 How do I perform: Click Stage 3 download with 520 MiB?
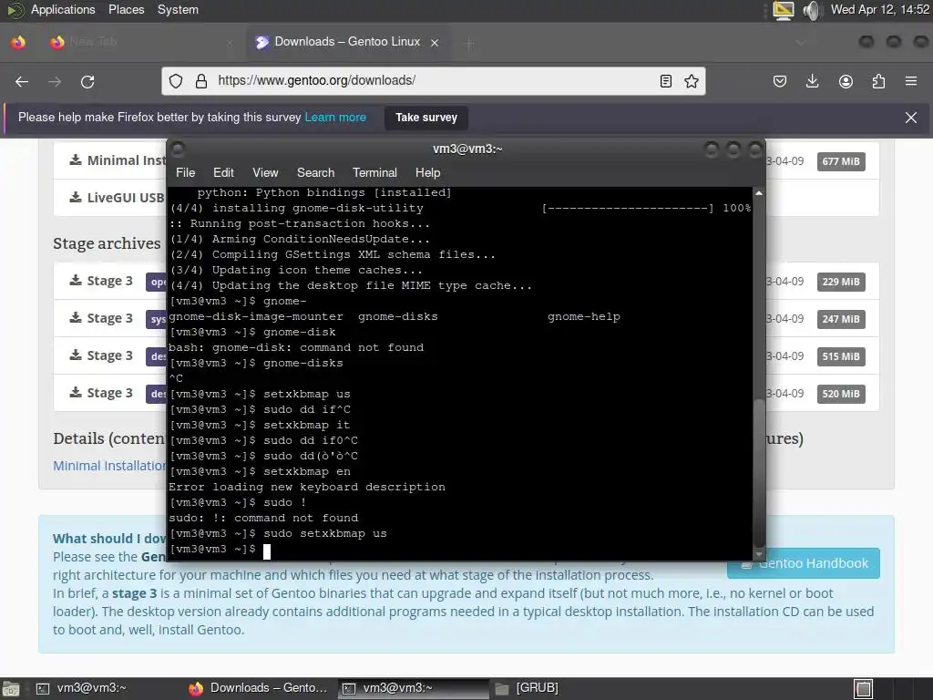[x=101, y=394]
